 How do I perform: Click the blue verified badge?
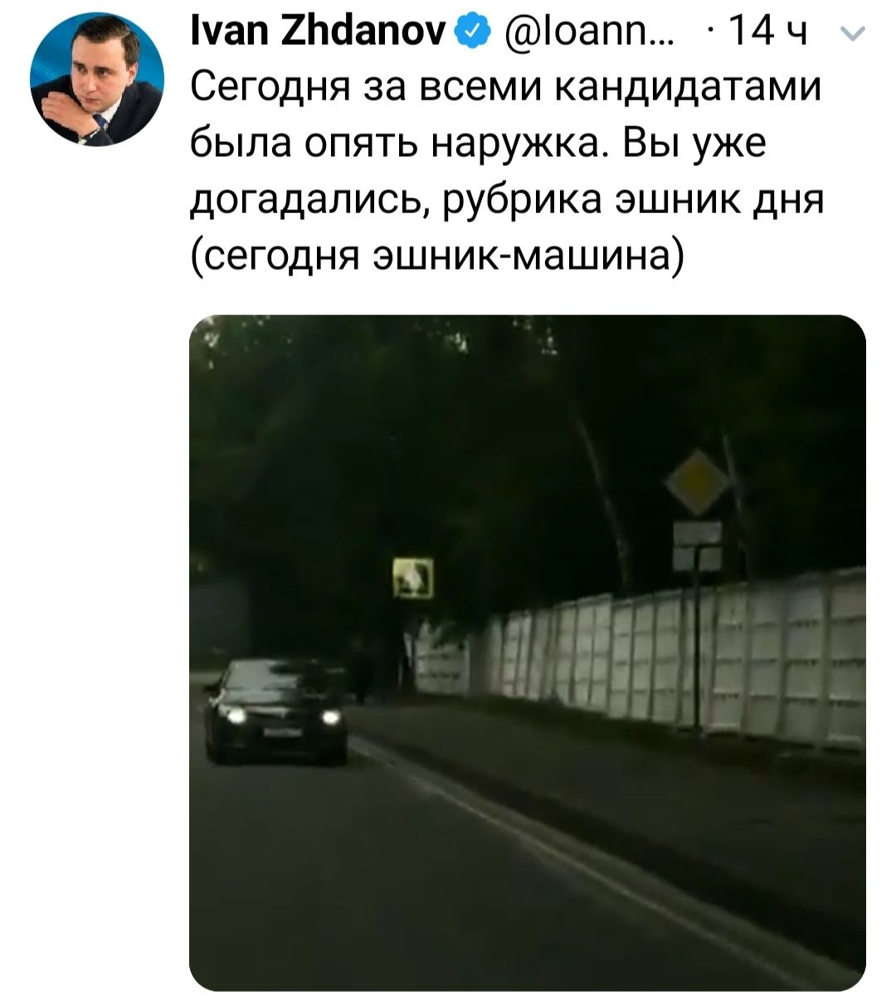tap(470, 33)
